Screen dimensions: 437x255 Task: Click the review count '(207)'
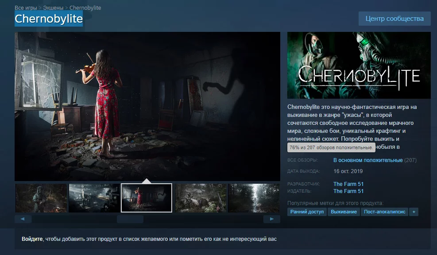pos(410,160)
